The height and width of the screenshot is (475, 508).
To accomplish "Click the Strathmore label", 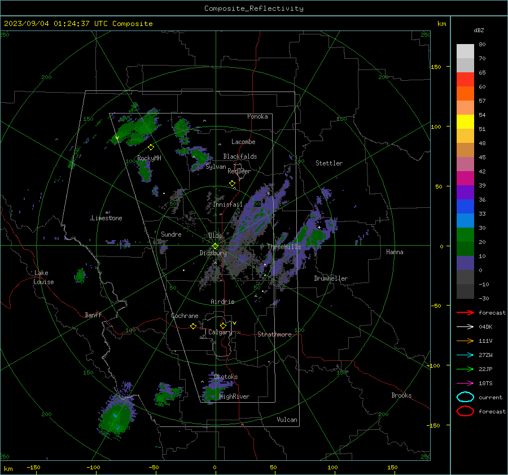I will pyautogui.click(x=274, y=334).
